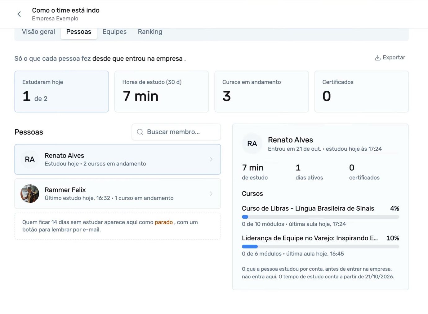
Task: Click the Exportar button
Action: click(390, 58)
